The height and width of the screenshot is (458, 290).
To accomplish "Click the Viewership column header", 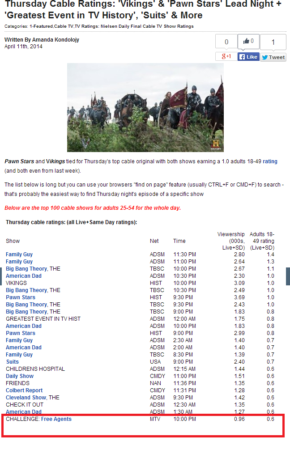I will pyautogui.click(x=231, y=241).
